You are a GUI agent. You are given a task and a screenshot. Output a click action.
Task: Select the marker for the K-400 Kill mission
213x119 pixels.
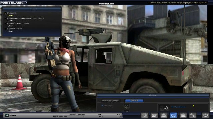tap(5, 29)
